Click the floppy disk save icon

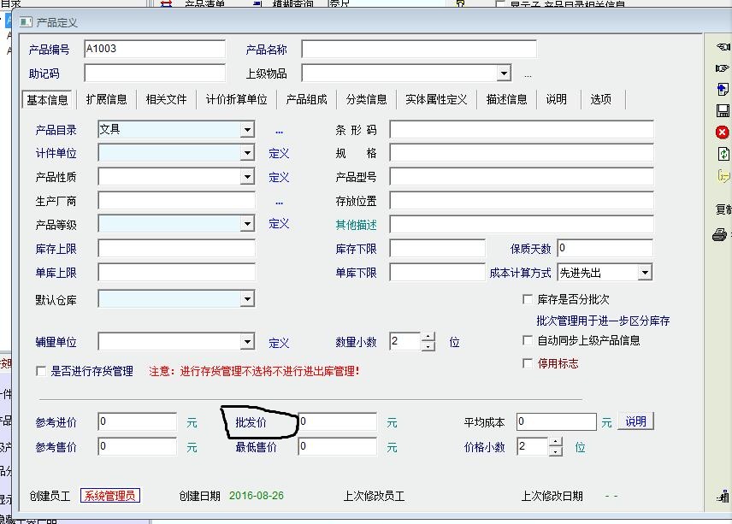[x=723, y=110]
